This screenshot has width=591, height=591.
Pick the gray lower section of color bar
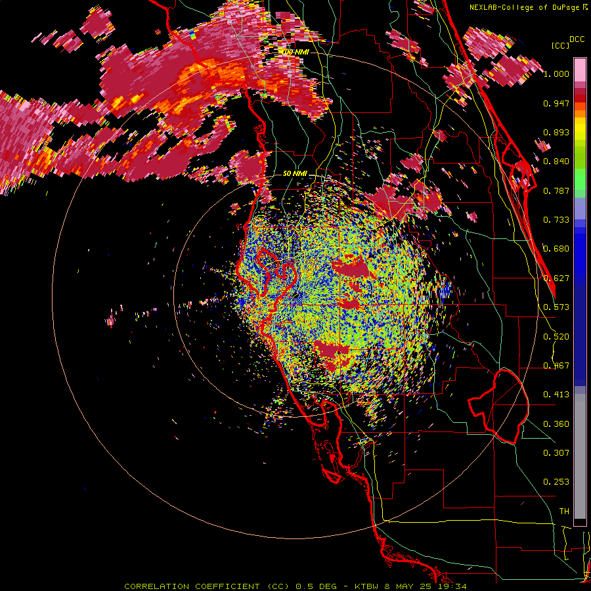pos(580,456)
